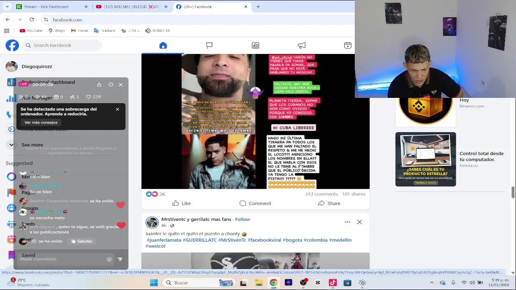Focus the Search Facebook field

point(62,45)
